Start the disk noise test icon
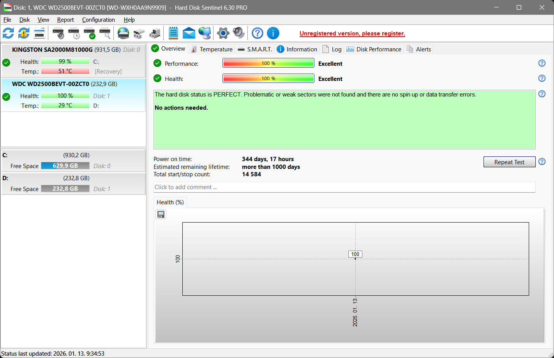Image resolution: width=554 pixels, height=358 pixels. point(58,33)
